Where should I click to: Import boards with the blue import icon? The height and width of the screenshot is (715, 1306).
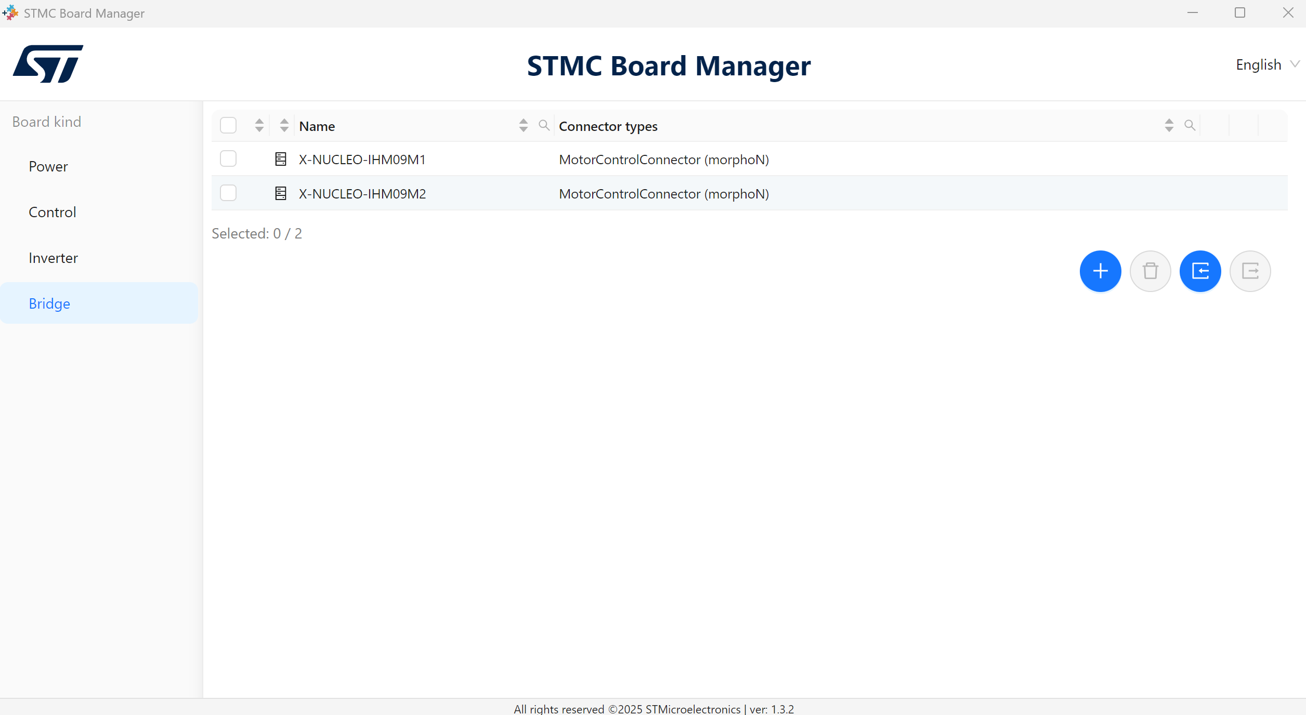(1200, 271)
